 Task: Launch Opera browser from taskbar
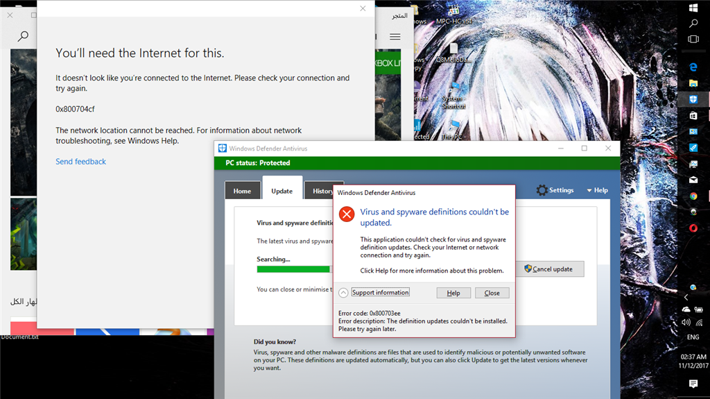coord(693,228)
